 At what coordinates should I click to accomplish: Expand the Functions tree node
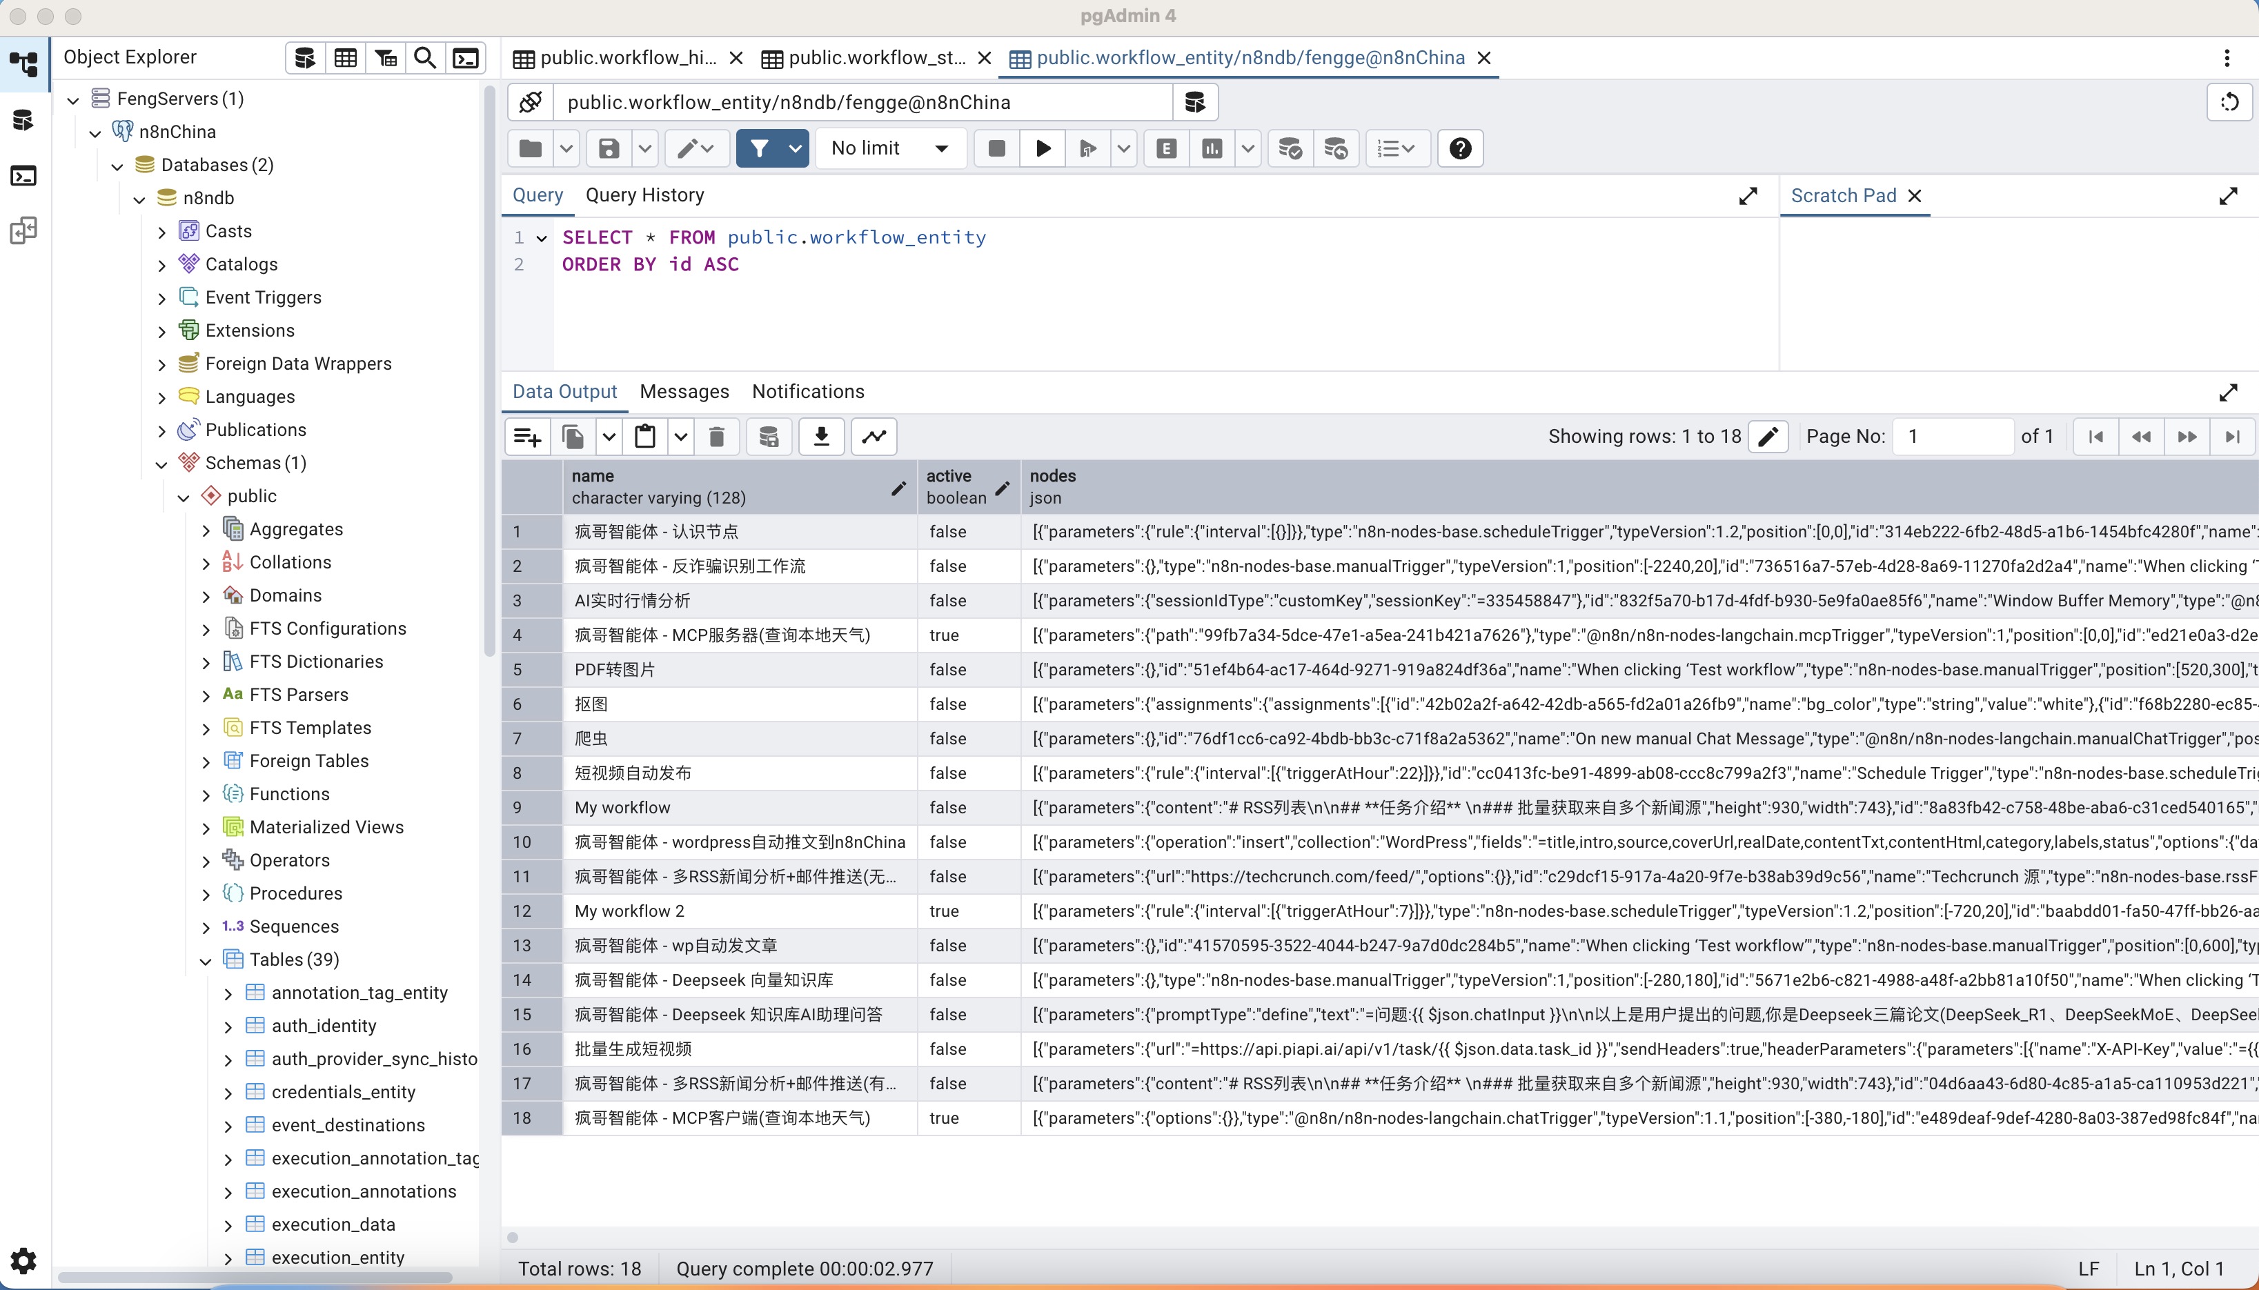pyautogui.click(x=206, y=795)
